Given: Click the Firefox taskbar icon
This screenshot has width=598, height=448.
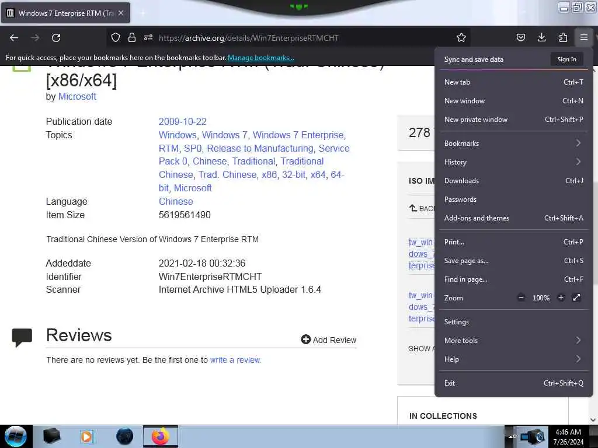Looking at the screenshot, I should click(161, 436).
